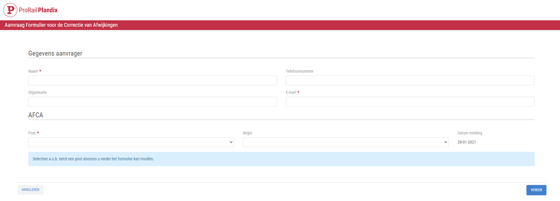Viewport: 560px width, 201px height.
Task: Focus the Naam input field
Action: 153,80
